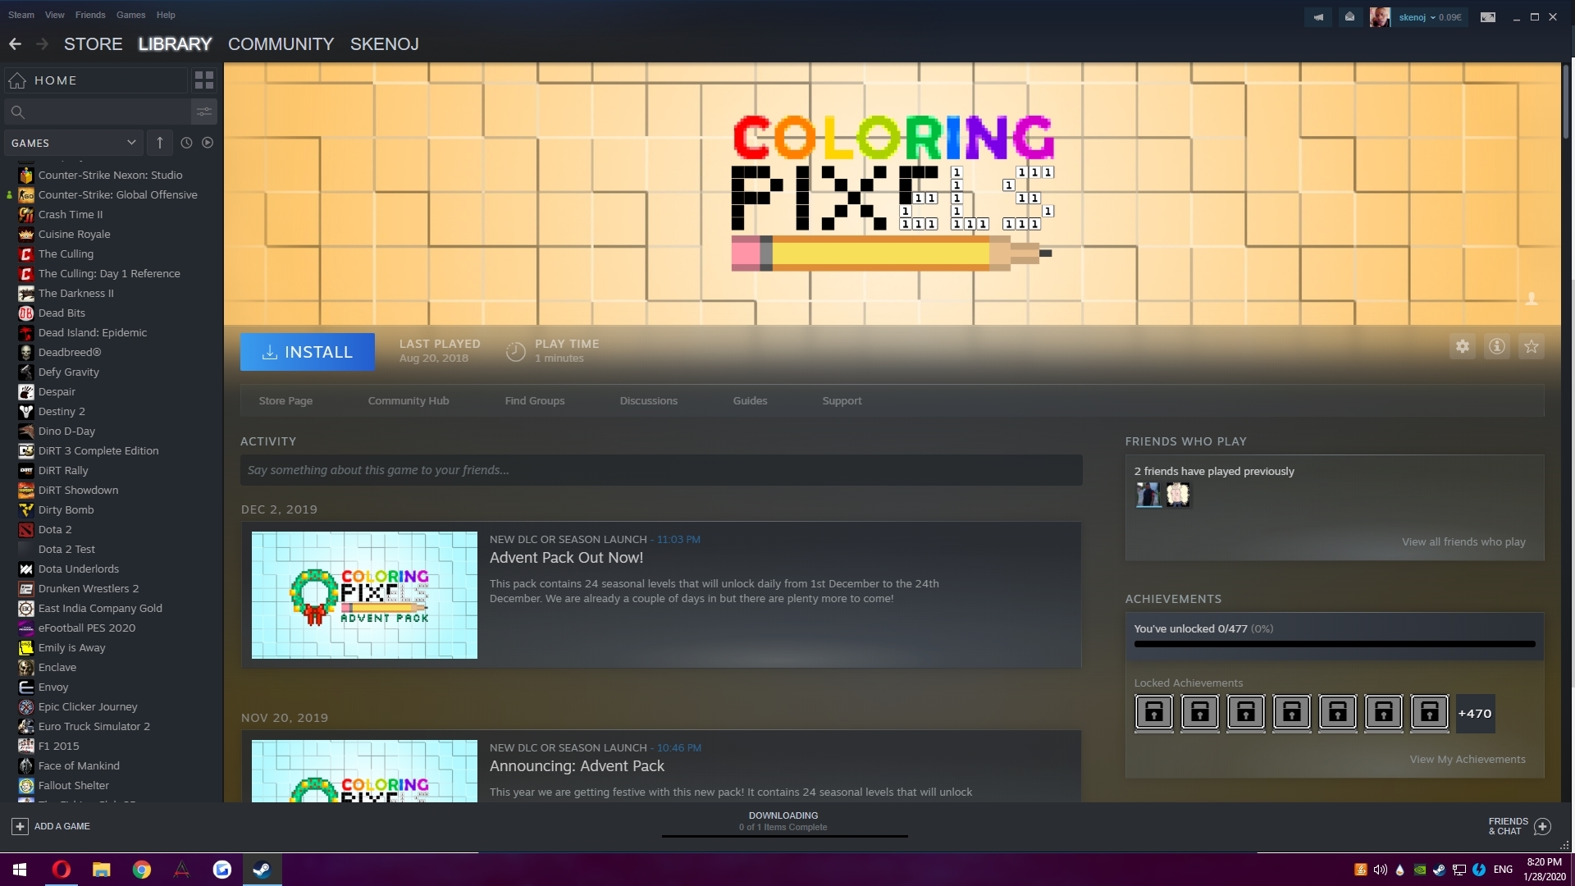Click the first locked achievement icon
The image size is (1575, 886).
[1154, 713]
